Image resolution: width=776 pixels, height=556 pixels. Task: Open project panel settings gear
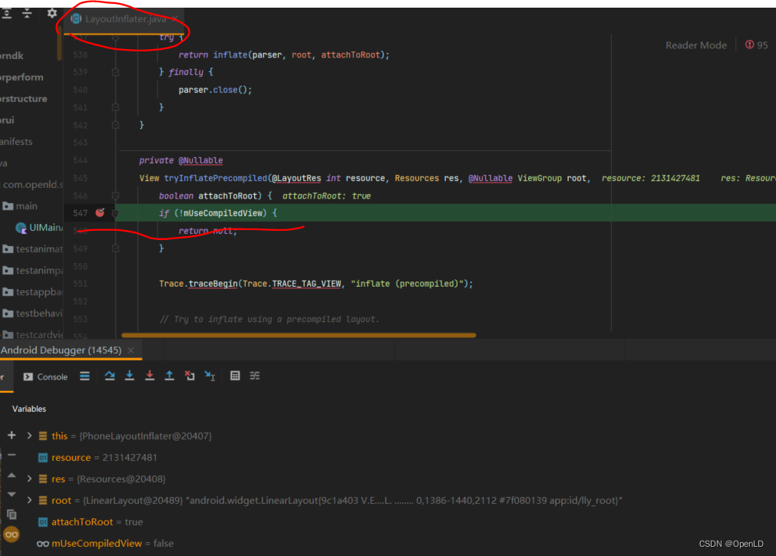(x=51, y=13)
